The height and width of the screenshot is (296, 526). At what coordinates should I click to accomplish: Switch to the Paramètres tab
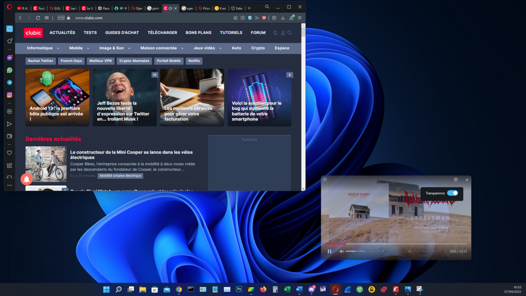(x=104, y=8)
